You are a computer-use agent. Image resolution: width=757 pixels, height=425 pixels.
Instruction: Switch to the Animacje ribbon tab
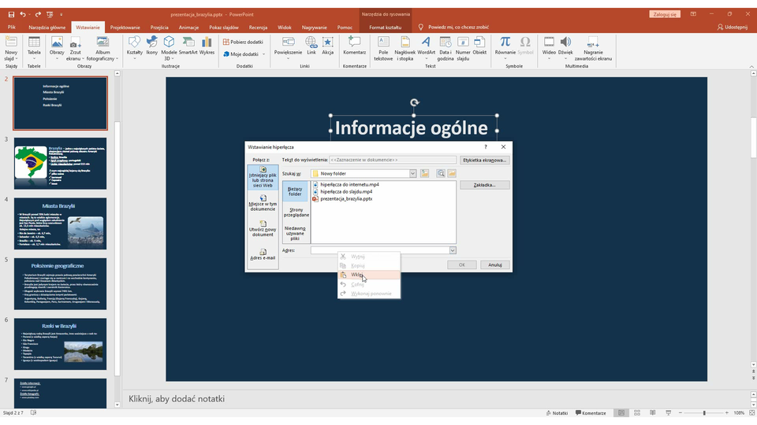click(188, 27)
